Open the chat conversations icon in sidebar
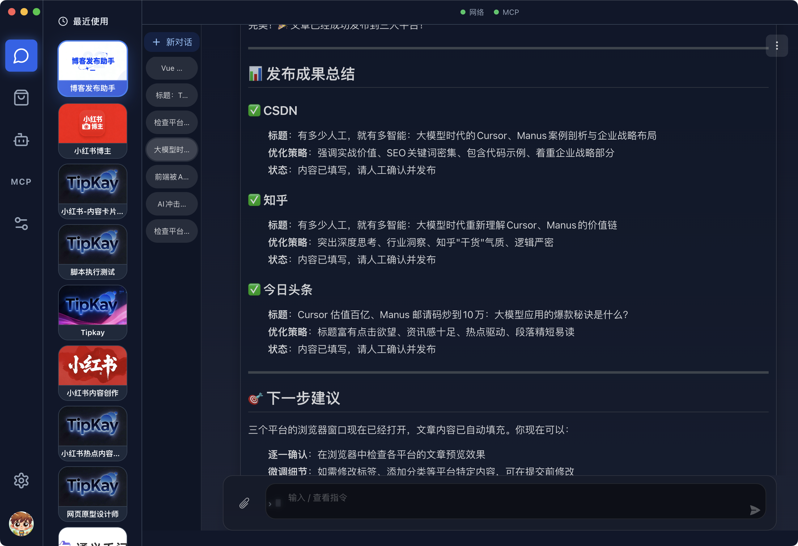 21,56
